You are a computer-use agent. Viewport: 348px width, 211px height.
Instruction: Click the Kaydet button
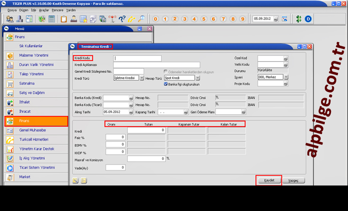click(269, 180)
